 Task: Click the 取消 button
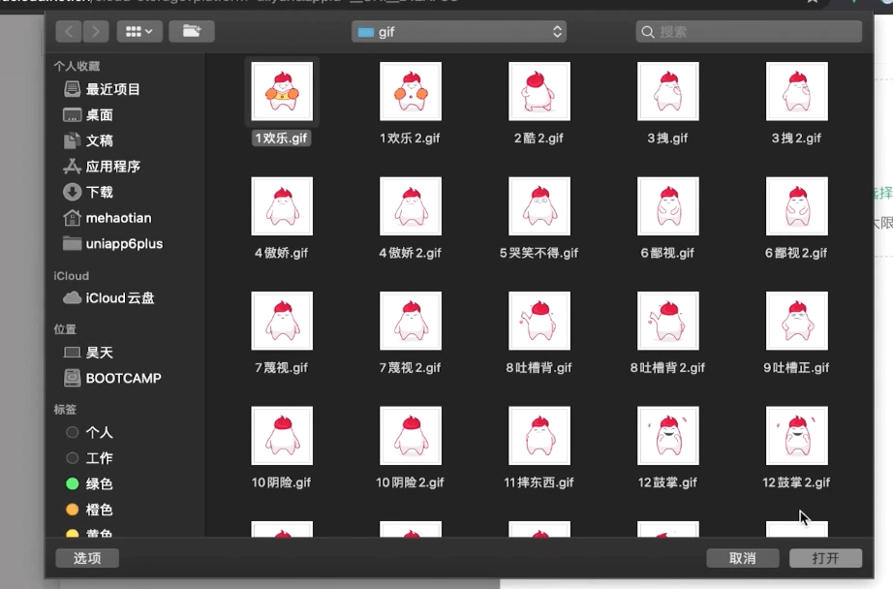click(x=743, y=558)
